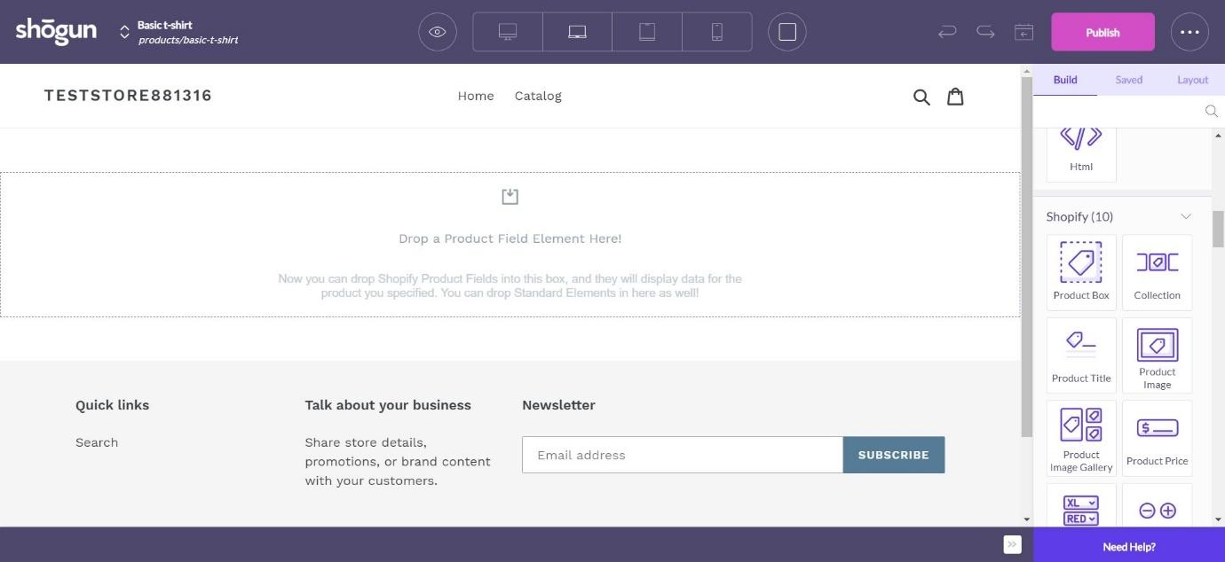
Task: Click "Drop a Product Field Element Here!" text
Action: pyautogui.click(x=510, y=238)
